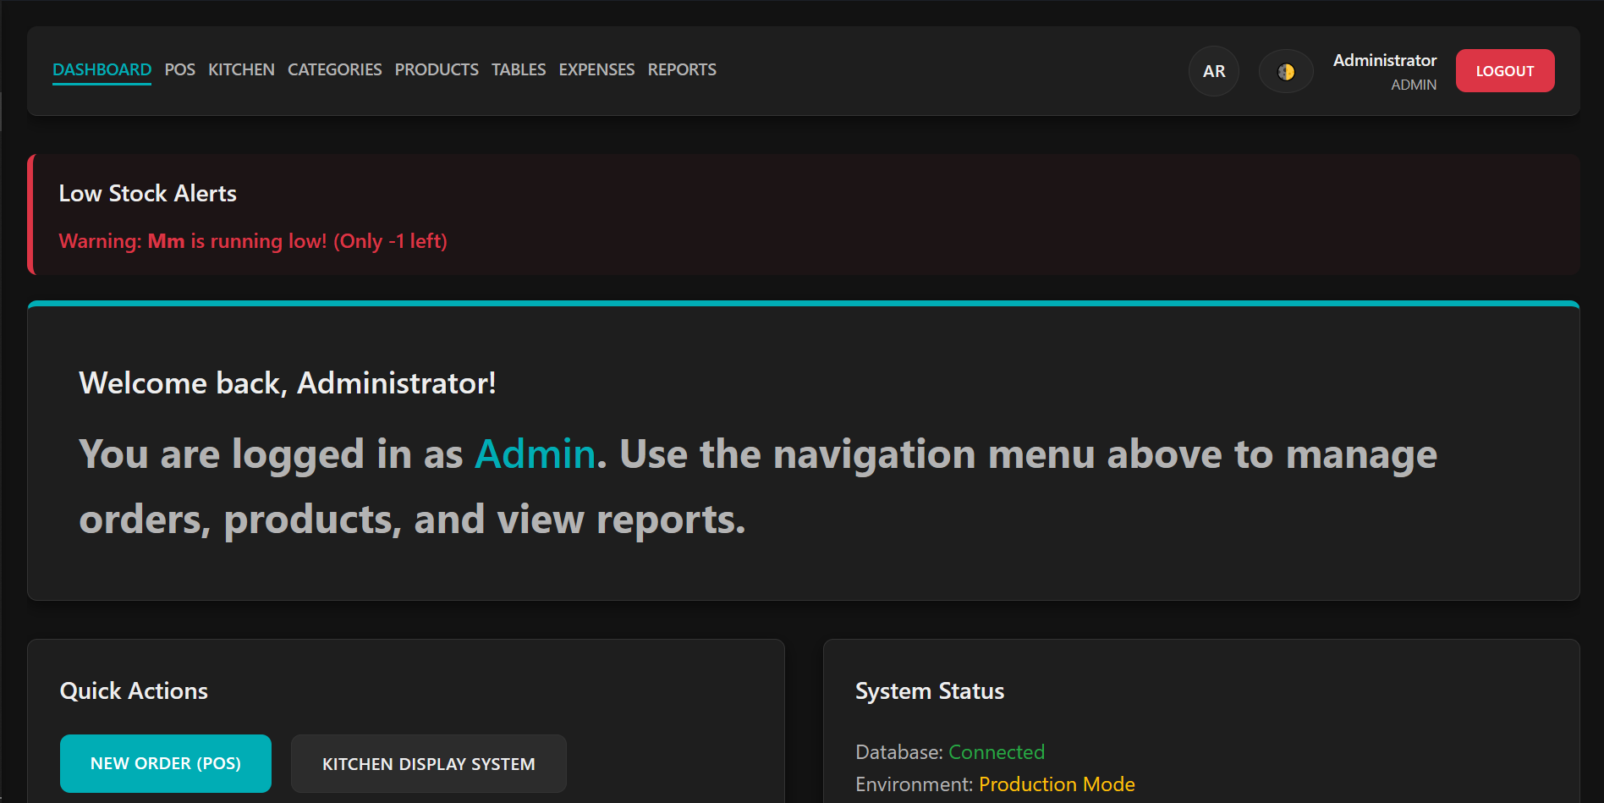
Task: Click the ADMIN role label
Action: click(x=1414, y=85)
